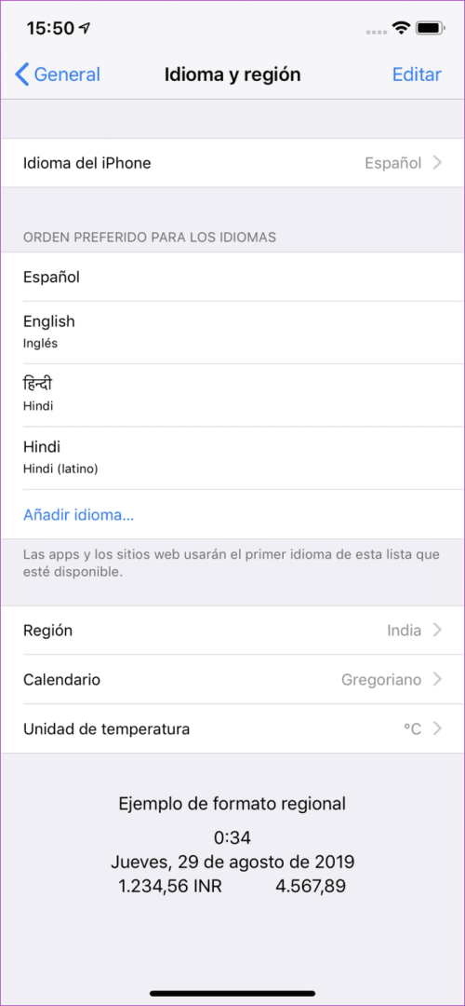Expand the chevron next to Gregoriano

(x=437, y=679)
